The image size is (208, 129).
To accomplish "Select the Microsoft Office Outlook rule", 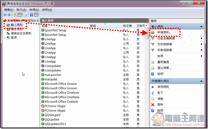I will [93, 102].
